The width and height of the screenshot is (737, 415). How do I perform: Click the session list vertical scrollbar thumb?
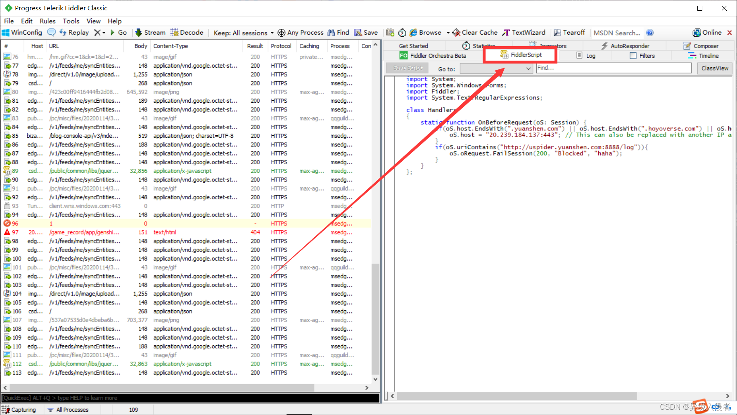[x=375, y=319]
